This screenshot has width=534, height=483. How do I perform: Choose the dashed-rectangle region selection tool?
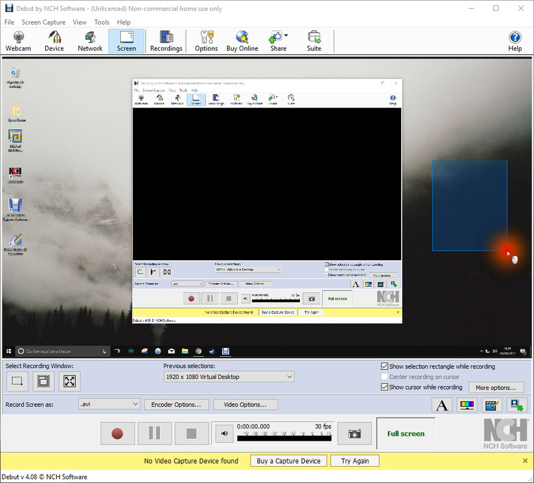click(17, 381)
